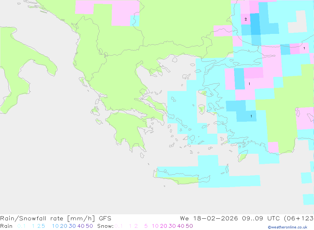Screen dimensions: 314x230
Task: Select rain legend value 30
Action: coord(72,226)
